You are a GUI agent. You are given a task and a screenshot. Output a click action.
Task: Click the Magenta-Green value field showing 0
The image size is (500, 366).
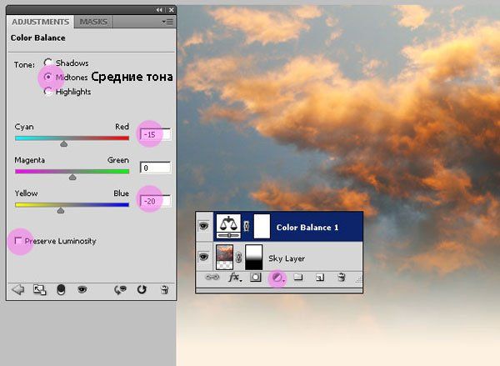pyautogui.click(x=155, y=168)
